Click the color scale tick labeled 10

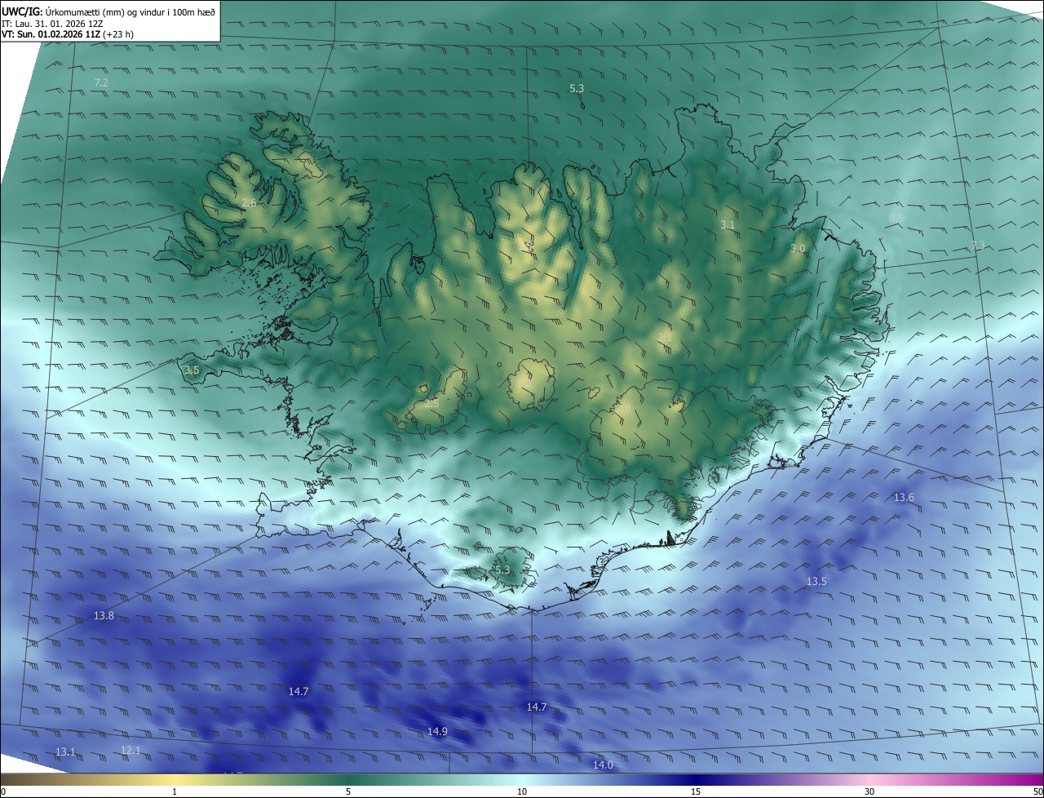522,791
